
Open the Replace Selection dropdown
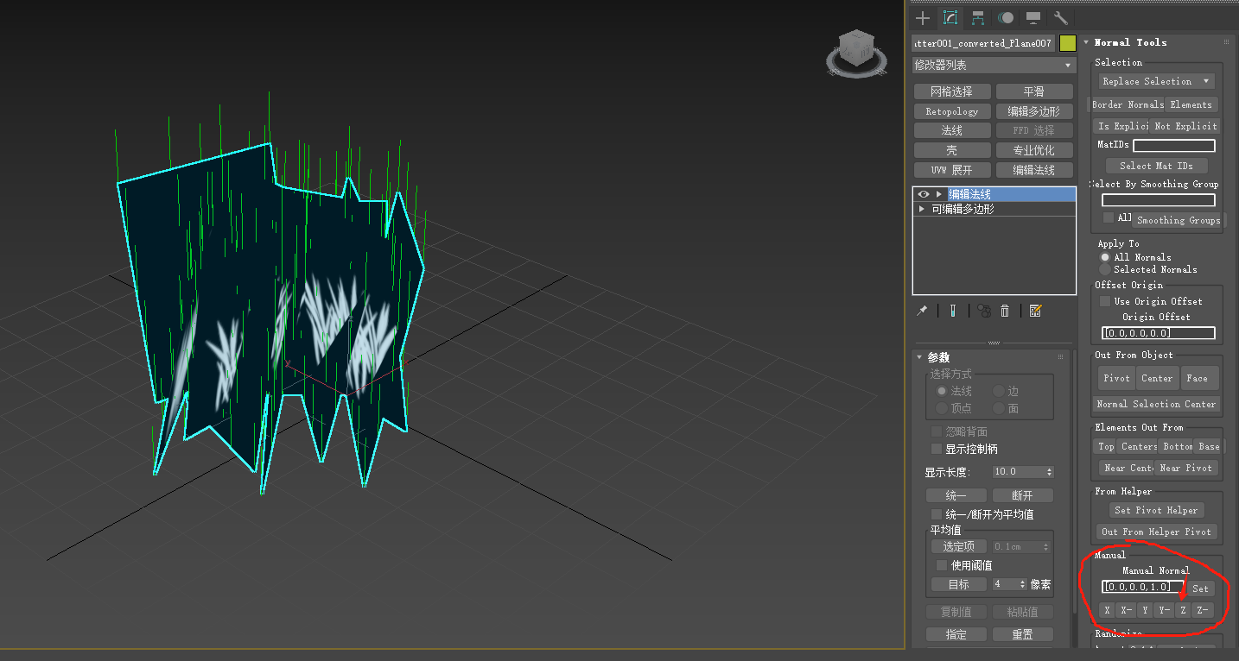coord(1156,81)
